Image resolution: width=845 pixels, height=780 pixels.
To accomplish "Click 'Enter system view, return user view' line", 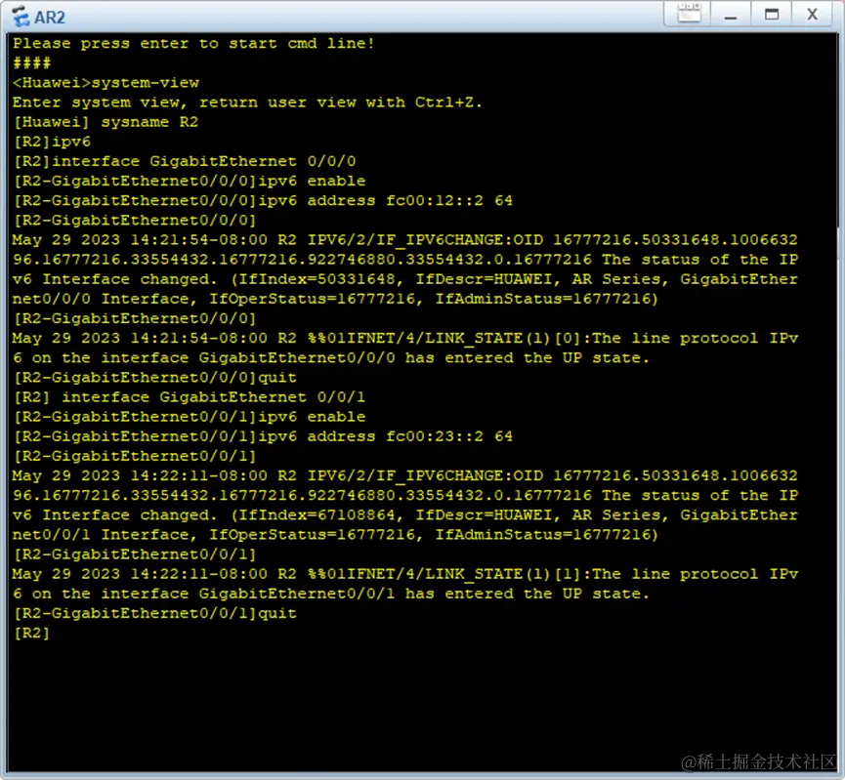I will [247, 103].
